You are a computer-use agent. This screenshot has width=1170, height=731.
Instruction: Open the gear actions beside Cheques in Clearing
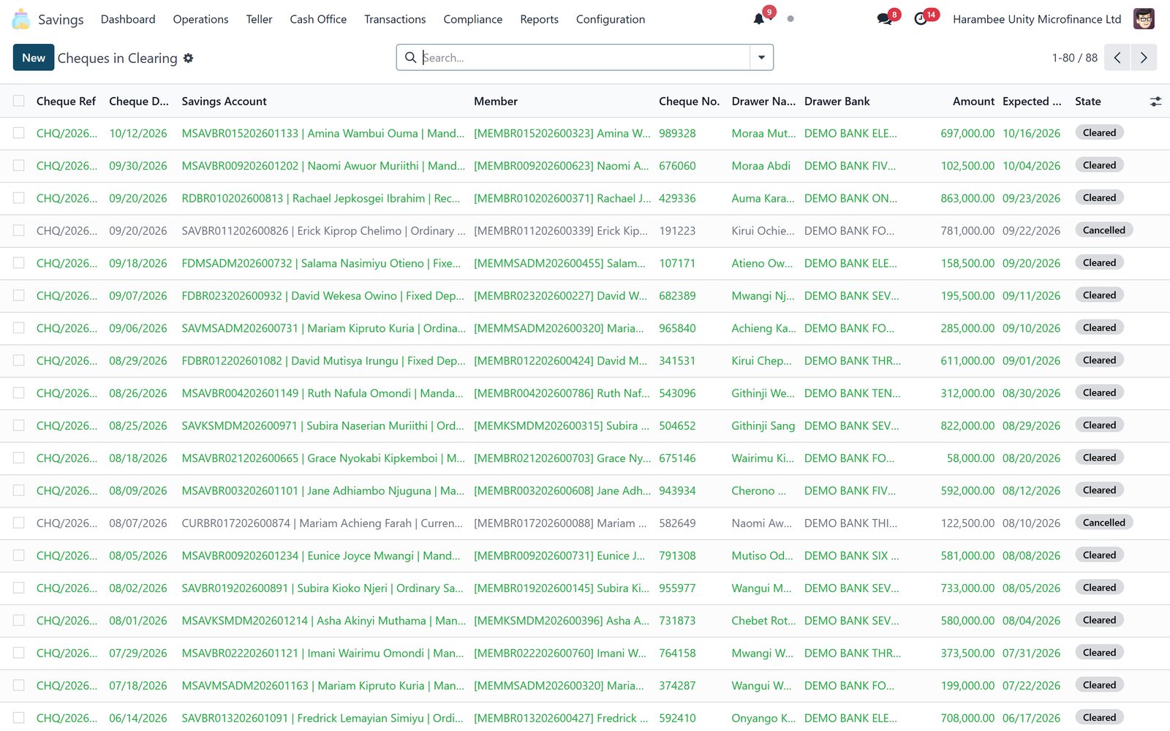[x=188, y=58]
